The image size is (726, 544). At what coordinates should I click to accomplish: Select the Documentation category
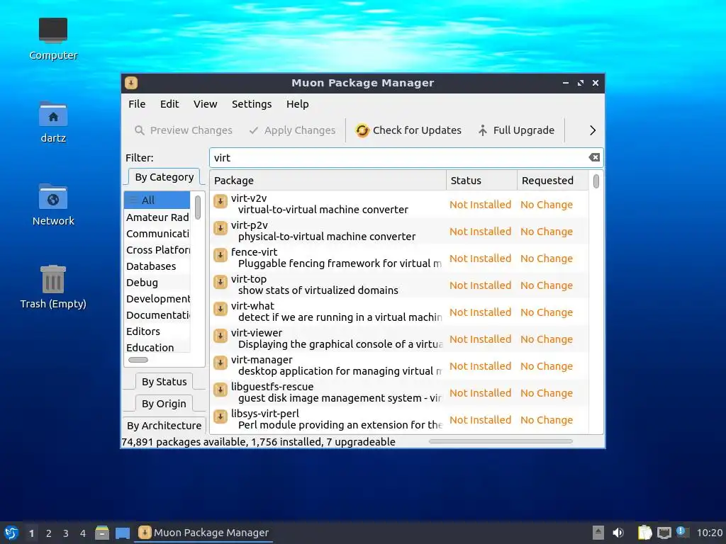point(157,314)
